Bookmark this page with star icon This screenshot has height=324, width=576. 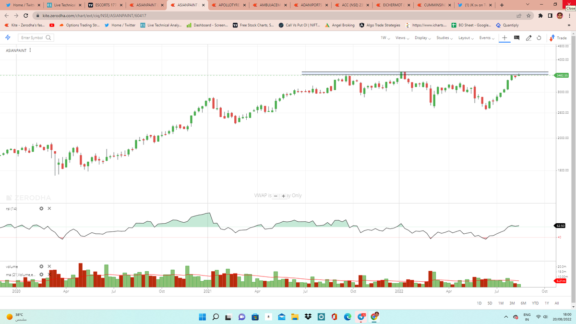point(528,15)
